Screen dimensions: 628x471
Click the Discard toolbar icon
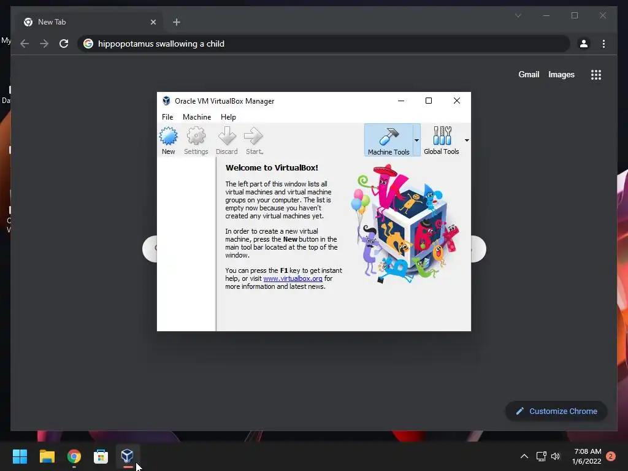pyautogui.click(x=227, y=140)
